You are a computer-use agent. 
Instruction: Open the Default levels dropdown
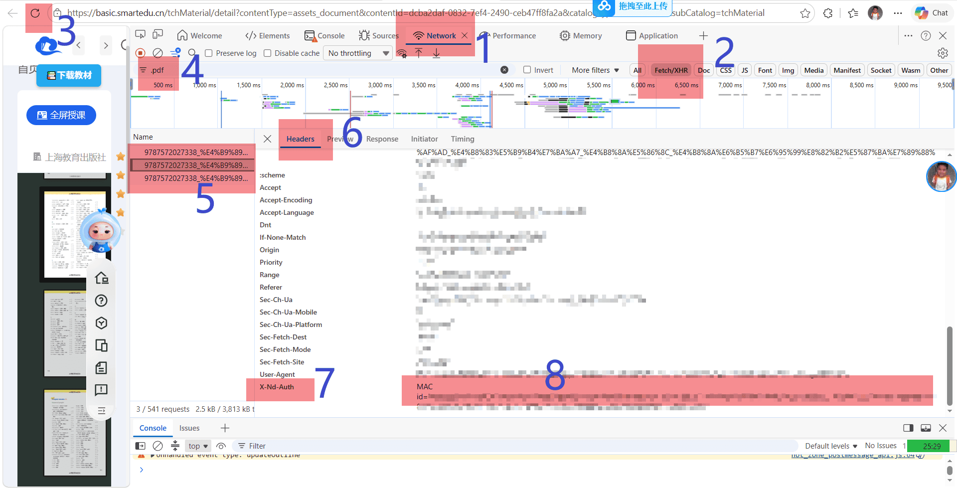831,446
